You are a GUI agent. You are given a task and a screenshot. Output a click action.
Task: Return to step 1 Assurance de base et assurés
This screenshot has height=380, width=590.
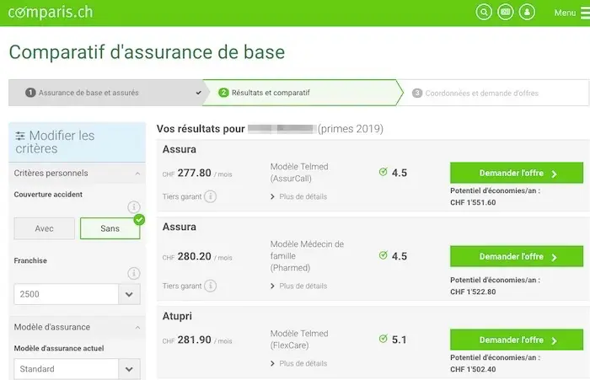coord(105,93)
